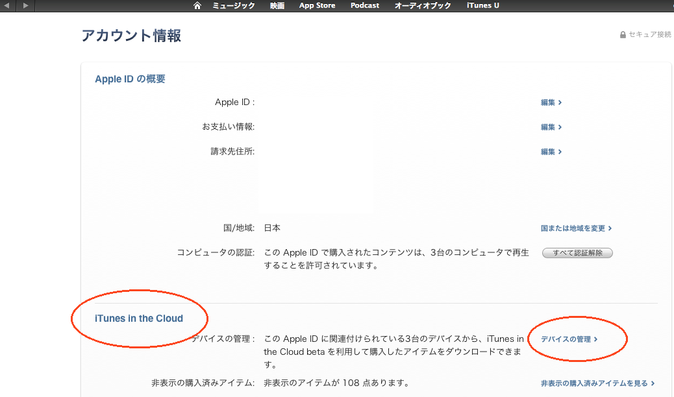Image resolution: width=674 pixels, height=397 pixels.
Task: Click the iTunes in the Cloud heading
Action: click(x=139, y=319)
